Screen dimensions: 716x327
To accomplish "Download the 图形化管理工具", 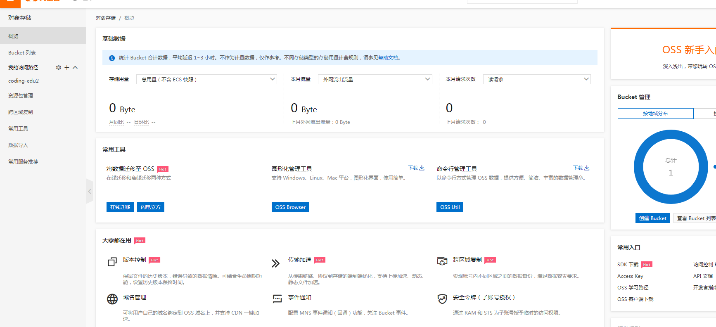I will pyautogui.click(x=416, y=168).
